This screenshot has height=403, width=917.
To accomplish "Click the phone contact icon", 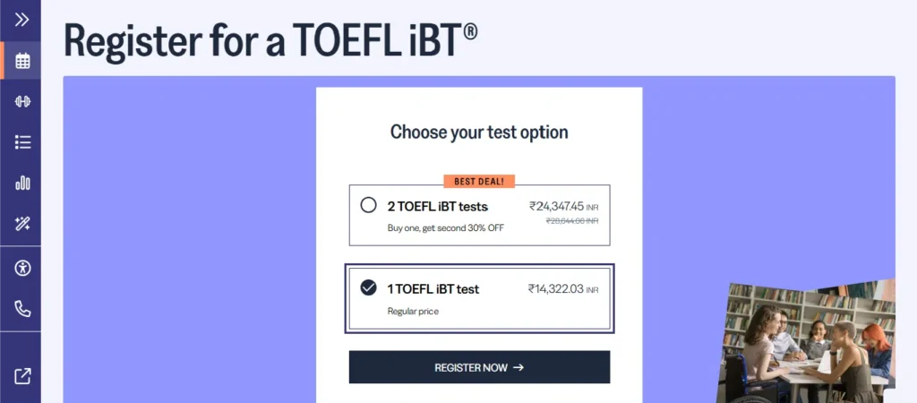I will [22, 309].
